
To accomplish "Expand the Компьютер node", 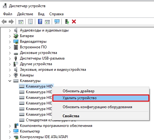I will coord(10,132).
